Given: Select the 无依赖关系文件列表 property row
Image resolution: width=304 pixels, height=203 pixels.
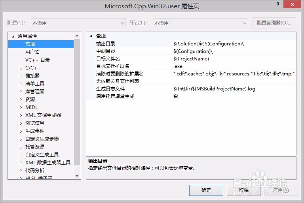Looking at the screenshot, I should pyautogui.click(x=195, y=81).
